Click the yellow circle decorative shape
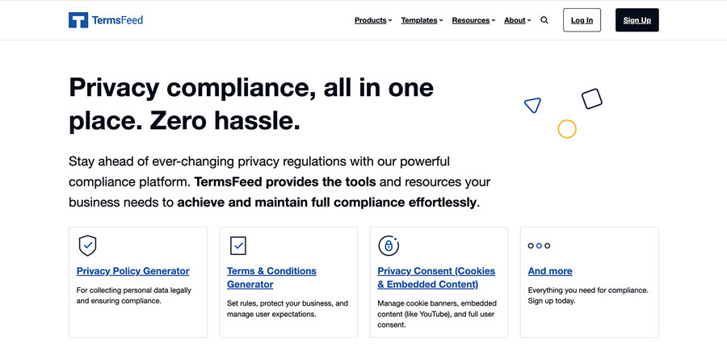 (x=567, y=128)
